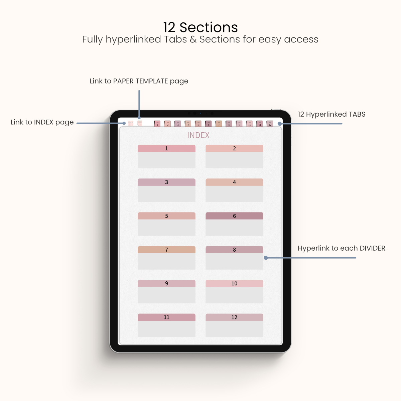Tap notebook tab icon 1

[157, 124]
